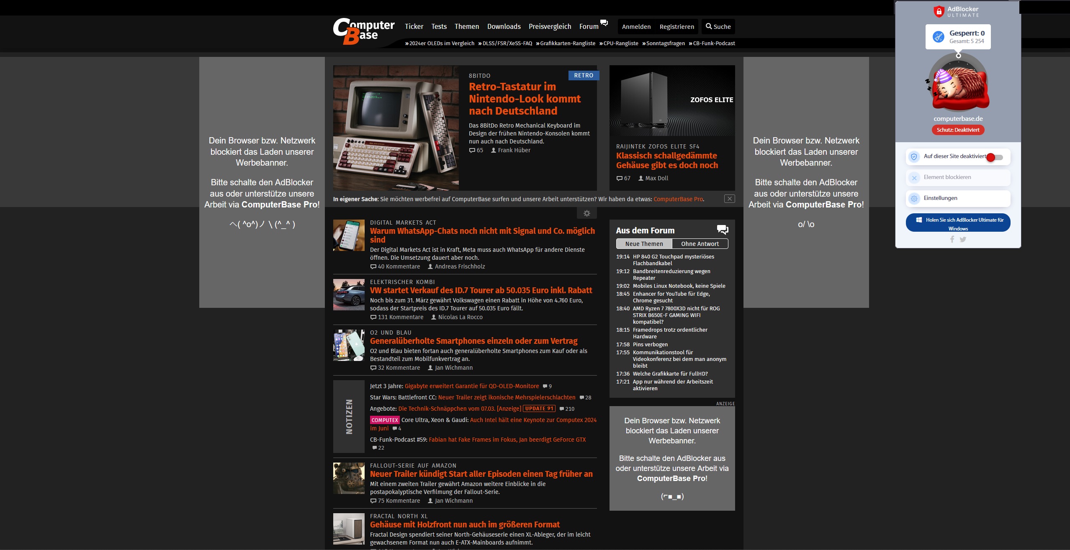
Task: Click speech bubbles icon in Aus dem Forum
Action: [x=723, y=230]
